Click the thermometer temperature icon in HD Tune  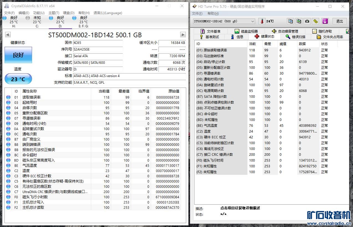262,21
